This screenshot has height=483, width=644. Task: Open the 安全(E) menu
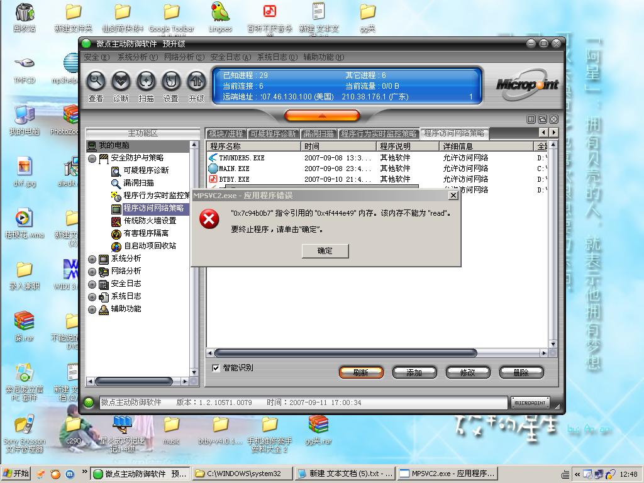coord(96,57)
